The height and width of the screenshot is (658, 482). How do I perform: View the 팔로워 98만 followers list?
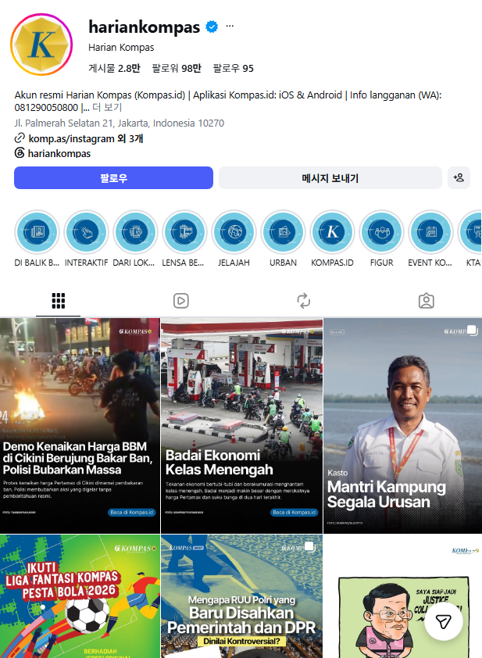tap(177, 69)
